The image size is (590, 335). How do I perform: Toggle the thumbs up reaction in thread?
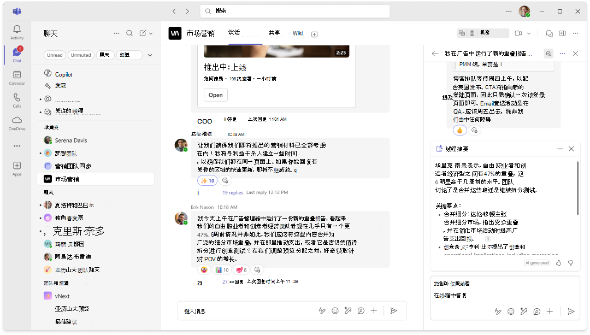pos(459,130)
